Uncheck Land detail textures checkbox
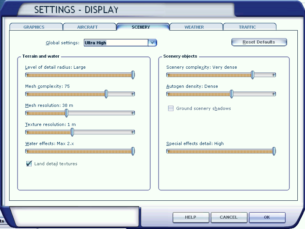305x229 pixels. pyautogui.click(x=29, y=164)
